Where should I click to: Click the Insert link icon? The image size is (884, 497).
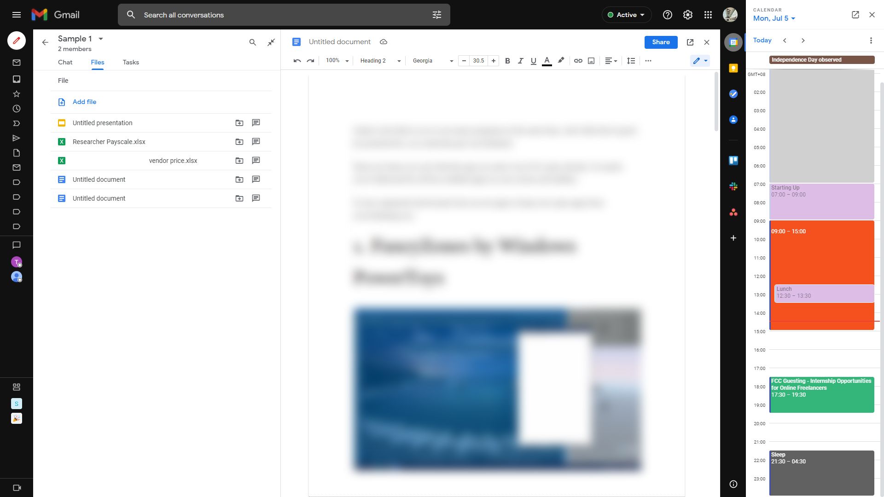point(578,61)
